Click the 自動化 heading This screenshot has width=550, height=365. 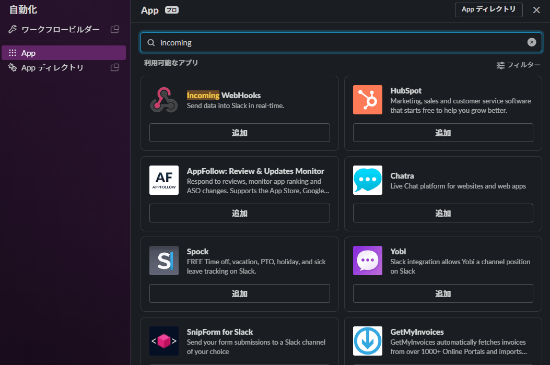[23, 10]
